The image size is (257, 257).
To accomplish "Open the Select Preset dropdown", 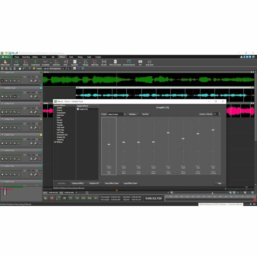I will click(x=117, y=114).
